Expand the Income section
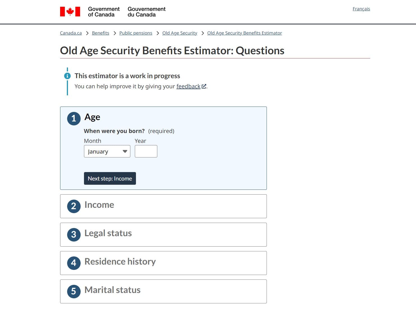Viewport: 416px width, 309px height. tap(163, 206)
